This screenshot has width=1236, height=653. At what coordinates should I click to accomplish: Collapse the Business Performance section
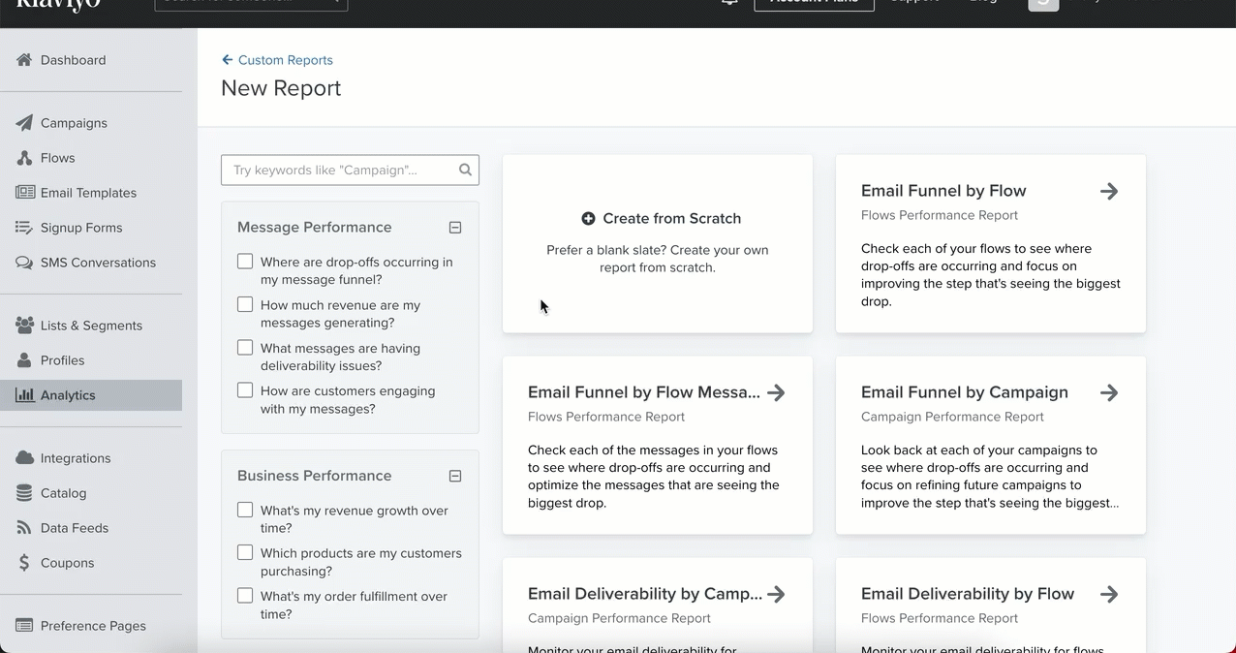coord(455,476)
